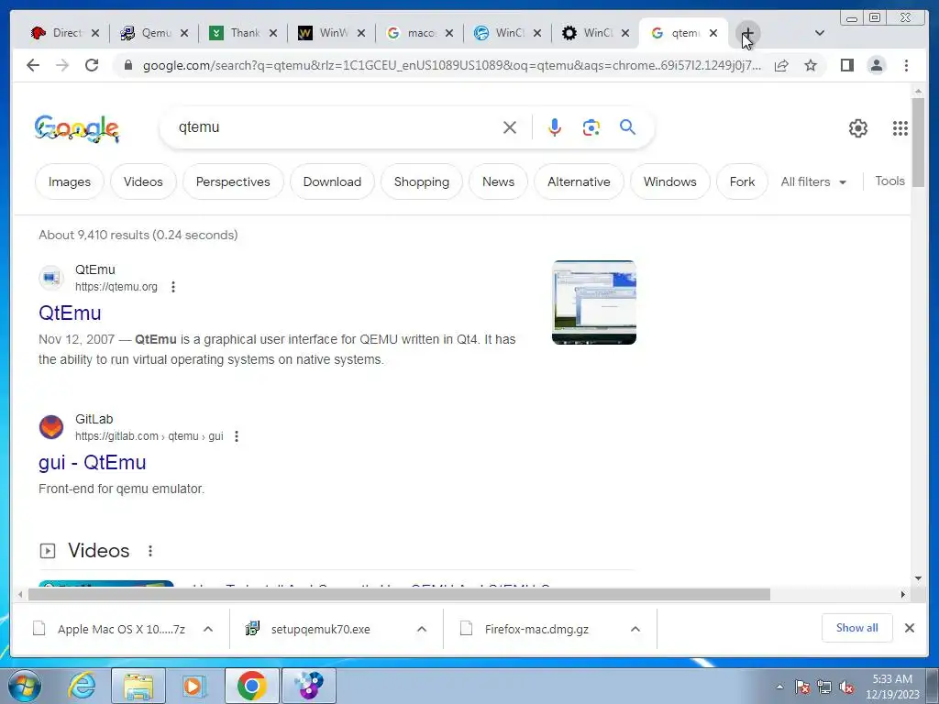Open the Chrome three-dot menu
Viewport: 939px width, 704px height.
[906, 65]
